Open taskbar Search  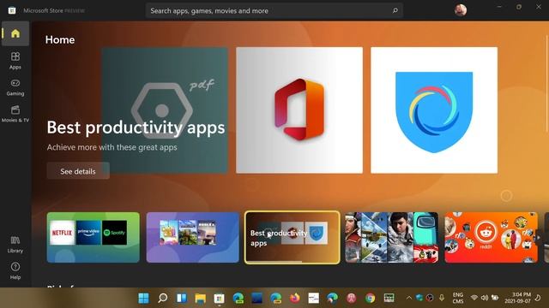[x=162, y=299]
